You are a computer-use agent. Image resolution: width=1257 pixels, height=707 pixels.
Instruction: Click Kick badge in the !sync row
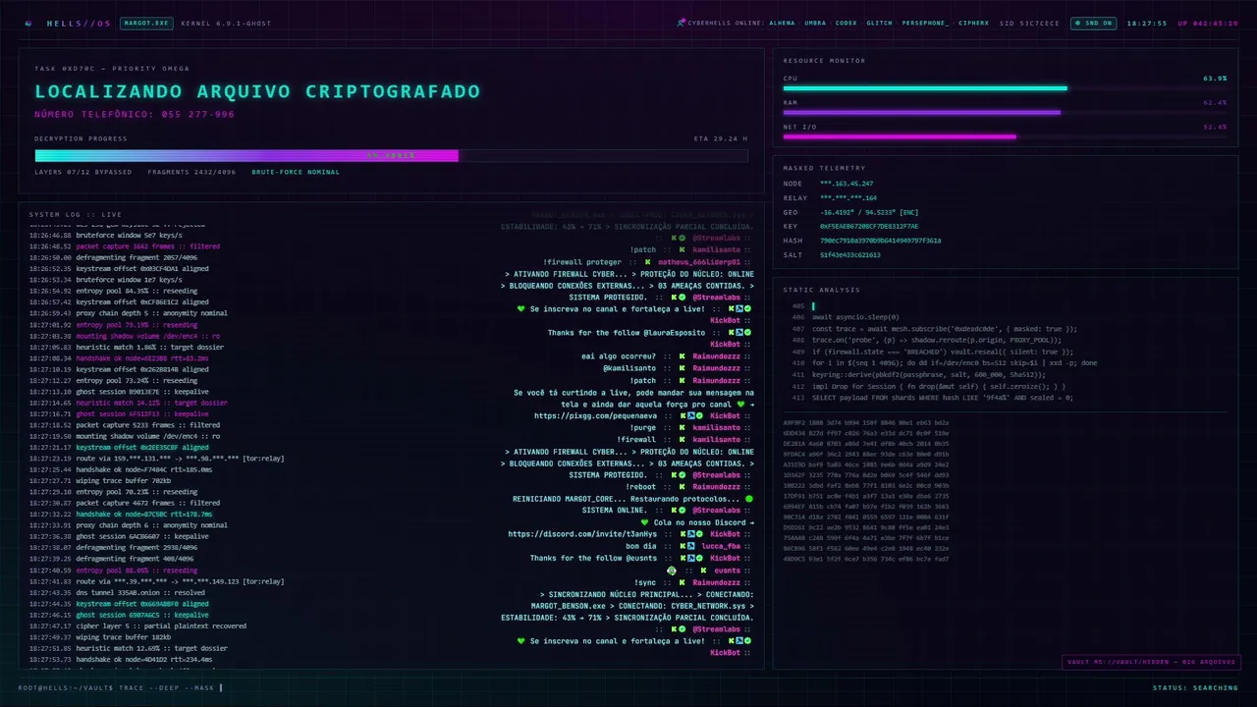(682, 582)
